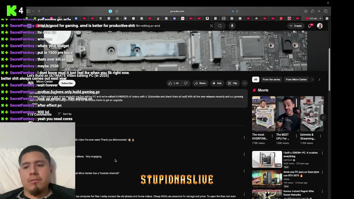Click the youtube.com address bar
Screen dimensions: 354x199
pos(177,11)
